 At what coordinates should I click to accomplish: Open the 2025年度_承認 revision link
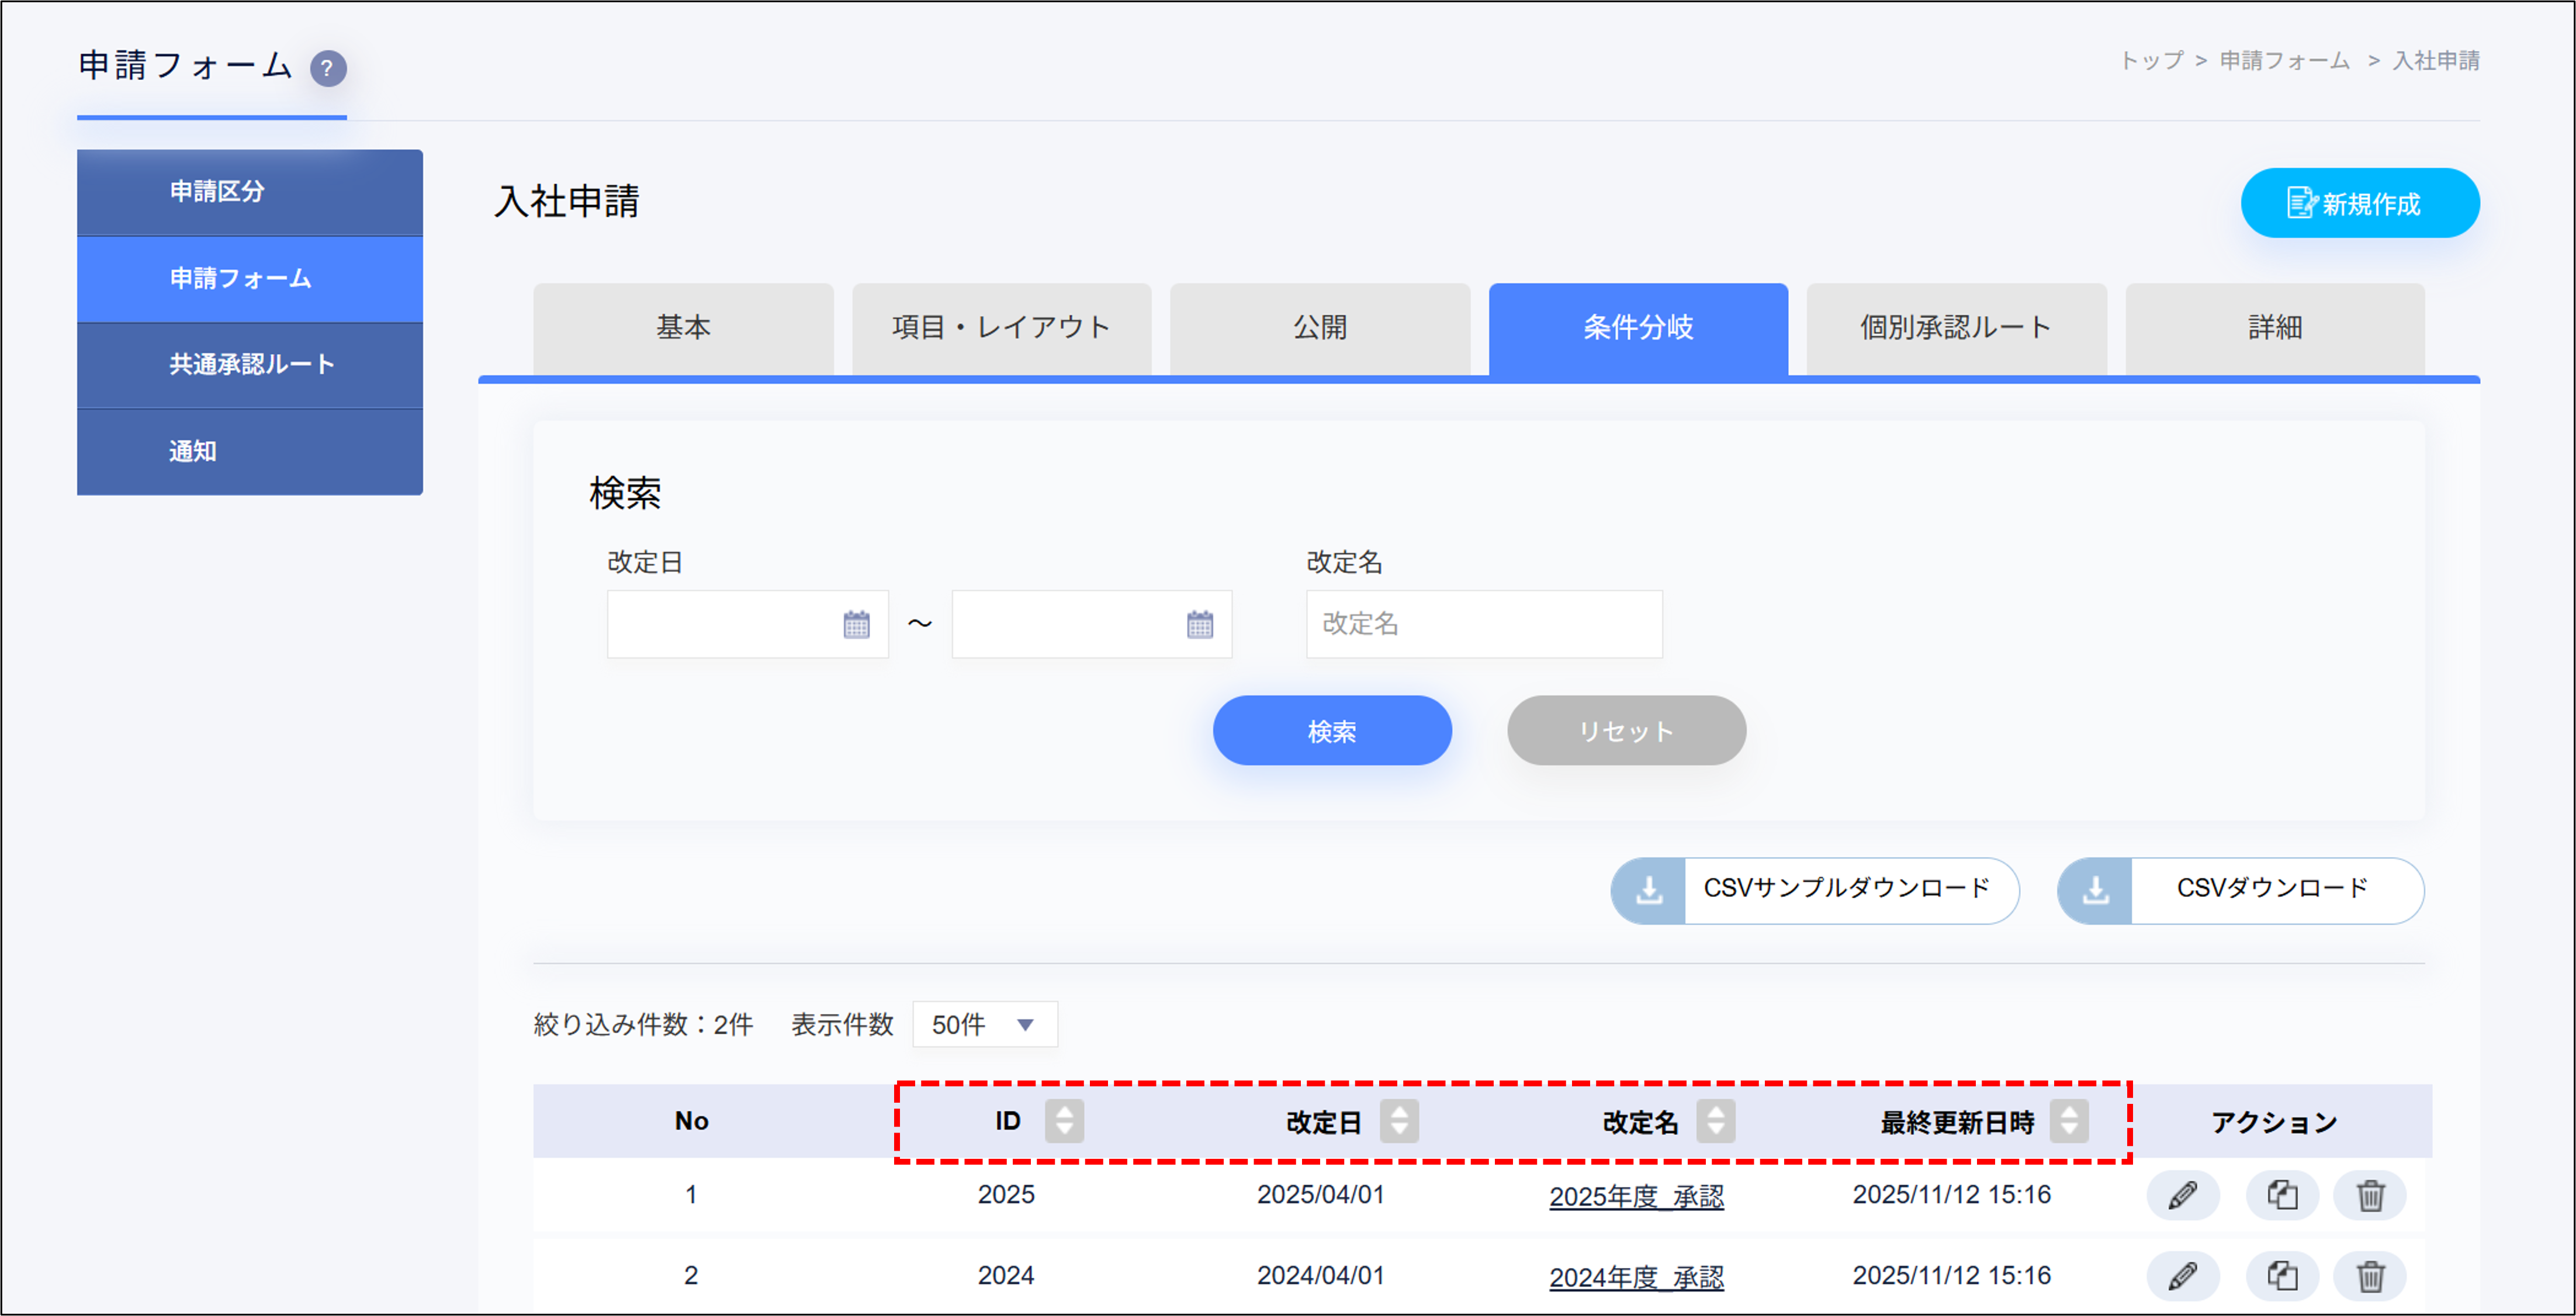[1636, 1196]
